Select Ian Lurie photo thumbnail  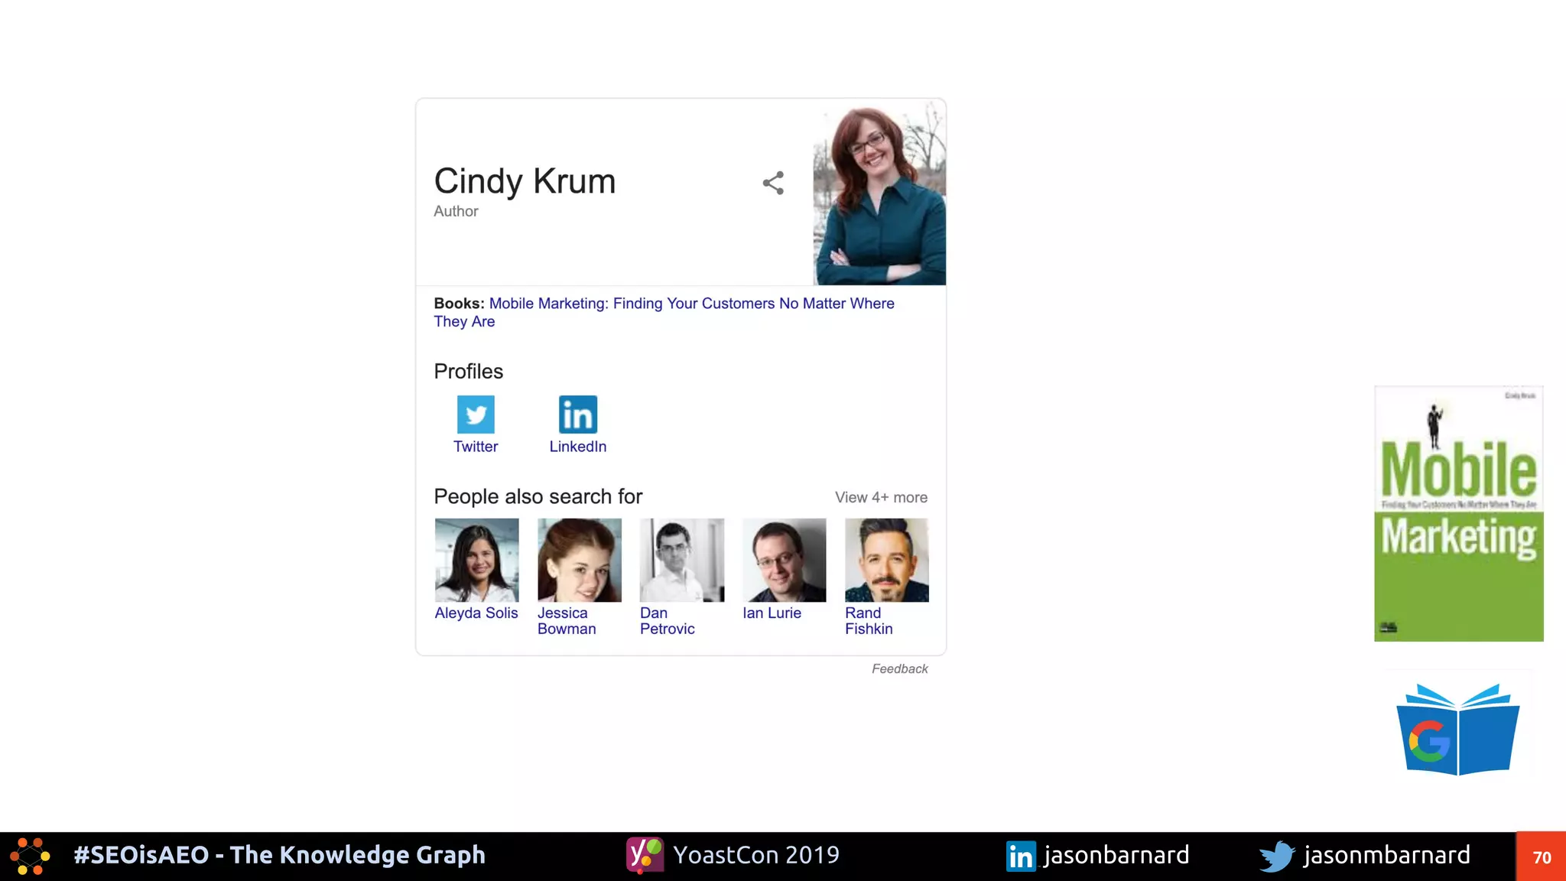tap(785, 560)
